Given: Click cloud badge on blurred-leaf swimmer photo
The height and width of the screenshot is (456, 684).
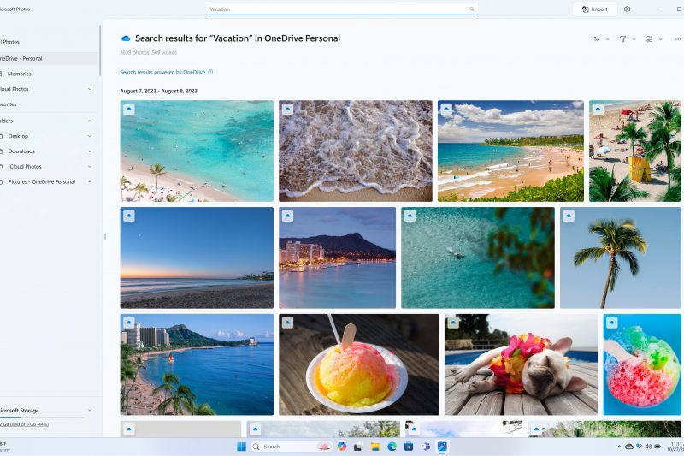Looking at the screenshot, I should pyautogui.click(x=410, y=216).
